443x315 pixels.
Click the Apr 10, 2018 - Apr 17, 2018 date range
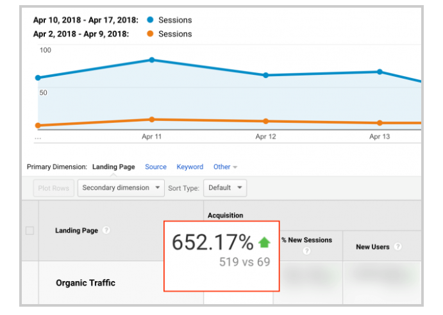pos(86,20)
